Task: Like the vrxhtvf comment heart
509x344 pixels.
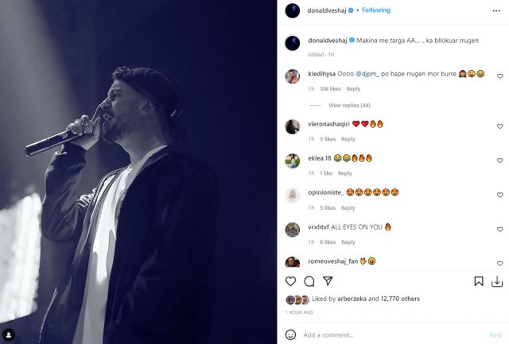Action: pyautogui.click(x=500, y=230)
